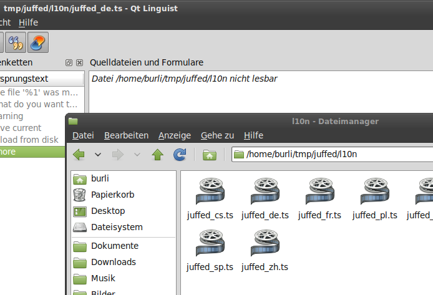Go back using the green left arrow
The image size is (433, 295).
pos(79,154)
